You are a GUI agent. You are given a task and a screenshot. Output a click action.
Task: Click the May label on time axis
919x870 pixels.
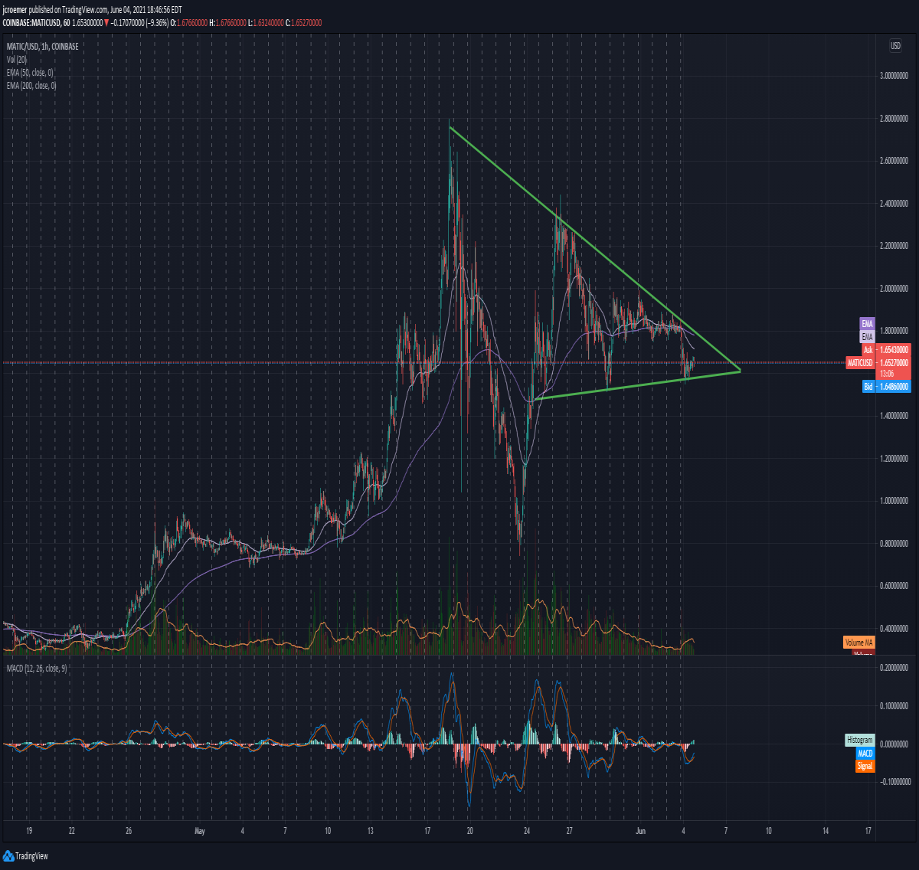(200, 831)
